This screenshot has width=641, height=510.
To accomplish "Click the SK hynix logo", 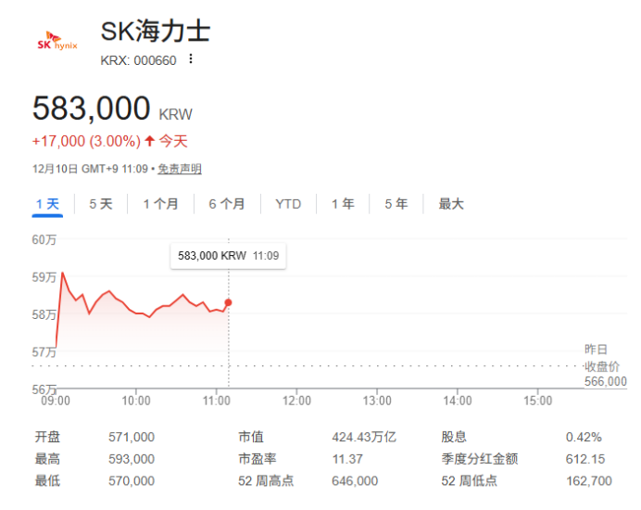I will (57, 43).
